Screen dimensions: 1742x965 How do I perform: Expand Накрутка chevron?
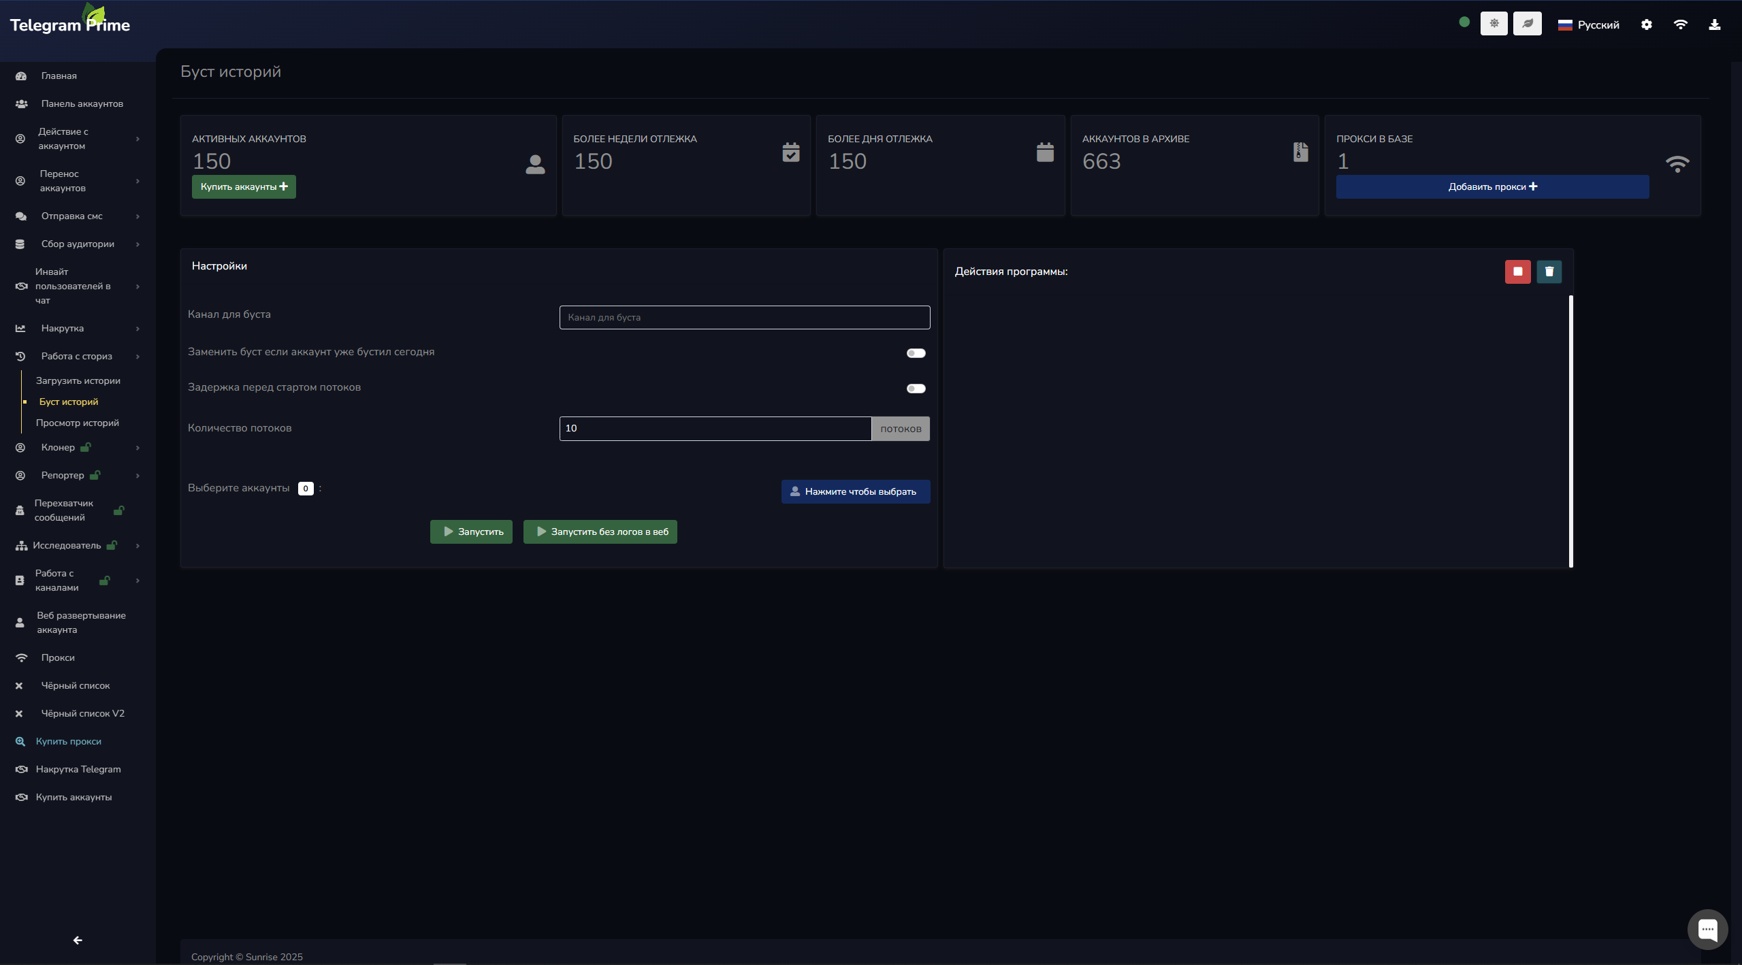tap(138, 329)
